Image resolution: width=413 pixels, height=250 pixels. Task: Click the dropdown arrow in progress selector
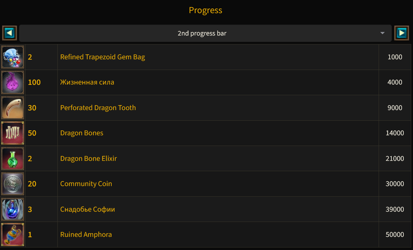point(383,33)
